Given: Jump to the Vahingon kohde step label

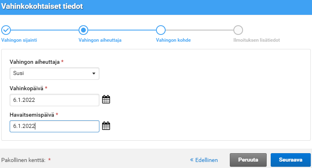Looking at the screenshot, I should (173, 40).
